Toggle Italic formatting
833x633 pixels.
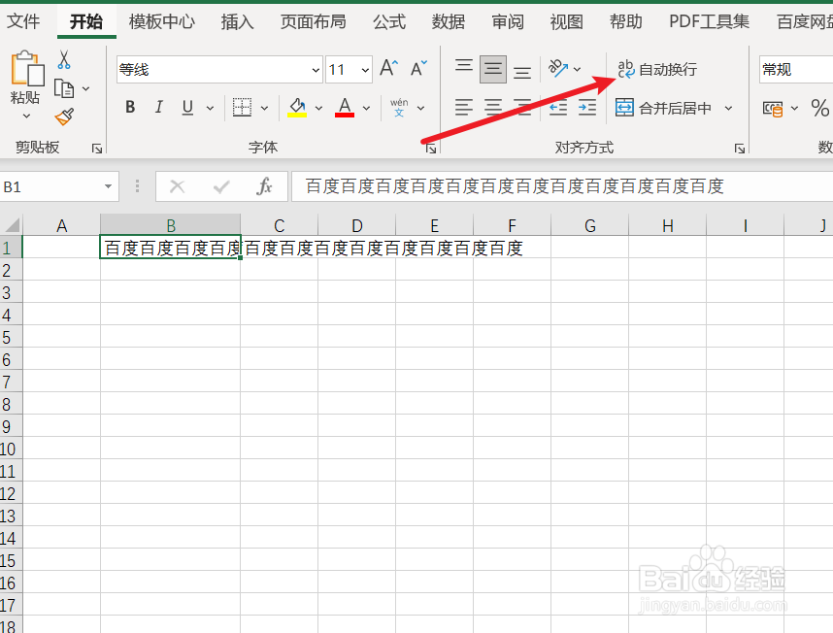click(158, 107)
